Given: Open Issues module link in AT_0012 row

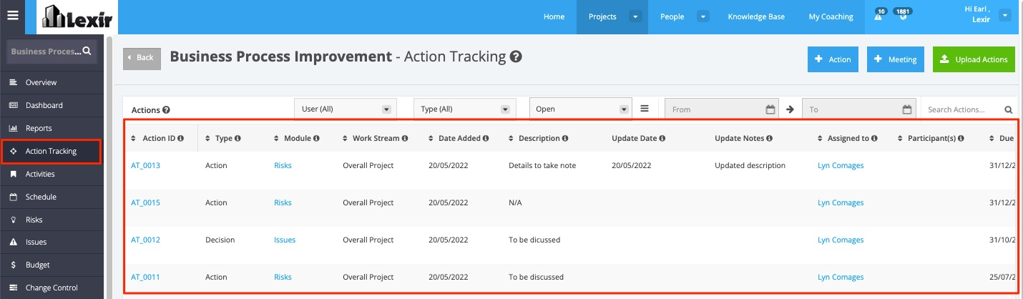Looking at the screenshot, I should coord(285,240).
